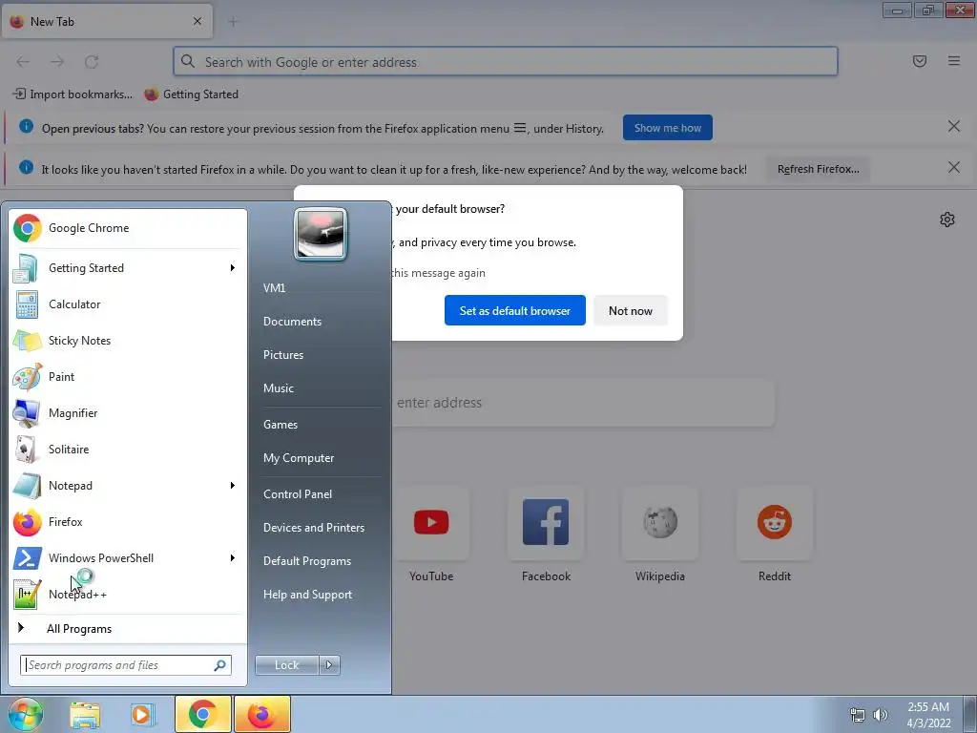The width and height of the screenshot is (977, 733).
Task: Dismiss the Refresh Firefox notification bar
Action: pyautogui.click(x=954, y=167)
